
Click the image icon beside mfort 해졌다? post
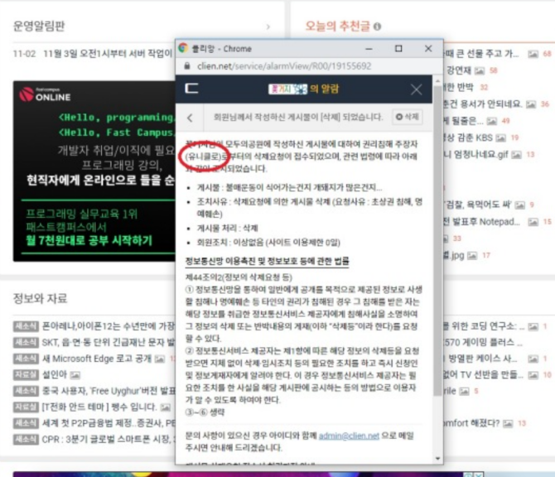coord(508,423)
